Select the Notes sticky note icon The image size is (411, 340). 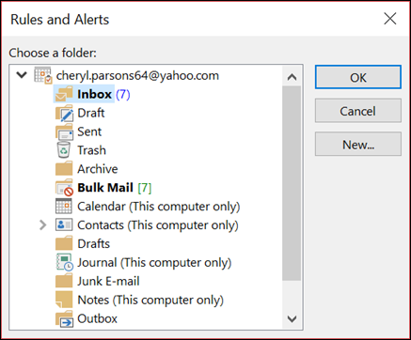pos(64,300)
